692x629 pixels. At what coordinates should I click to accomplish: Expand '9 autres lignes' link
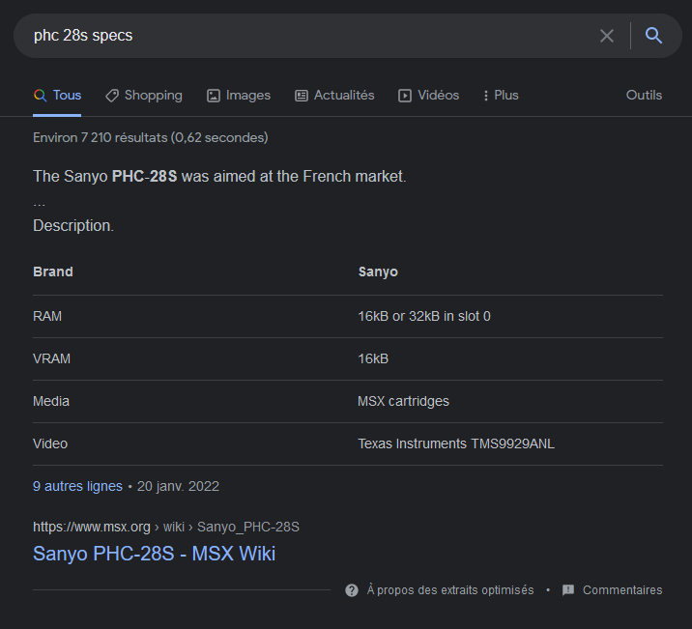[77, 486]
